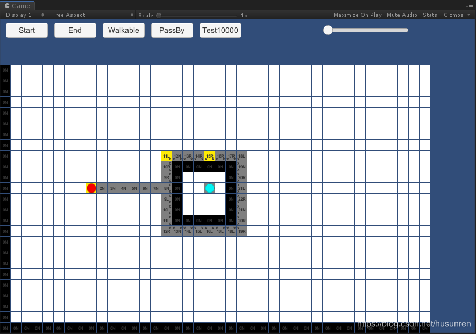Click the PassBy button
476x334 pixels.
click(x=172, y=30)
